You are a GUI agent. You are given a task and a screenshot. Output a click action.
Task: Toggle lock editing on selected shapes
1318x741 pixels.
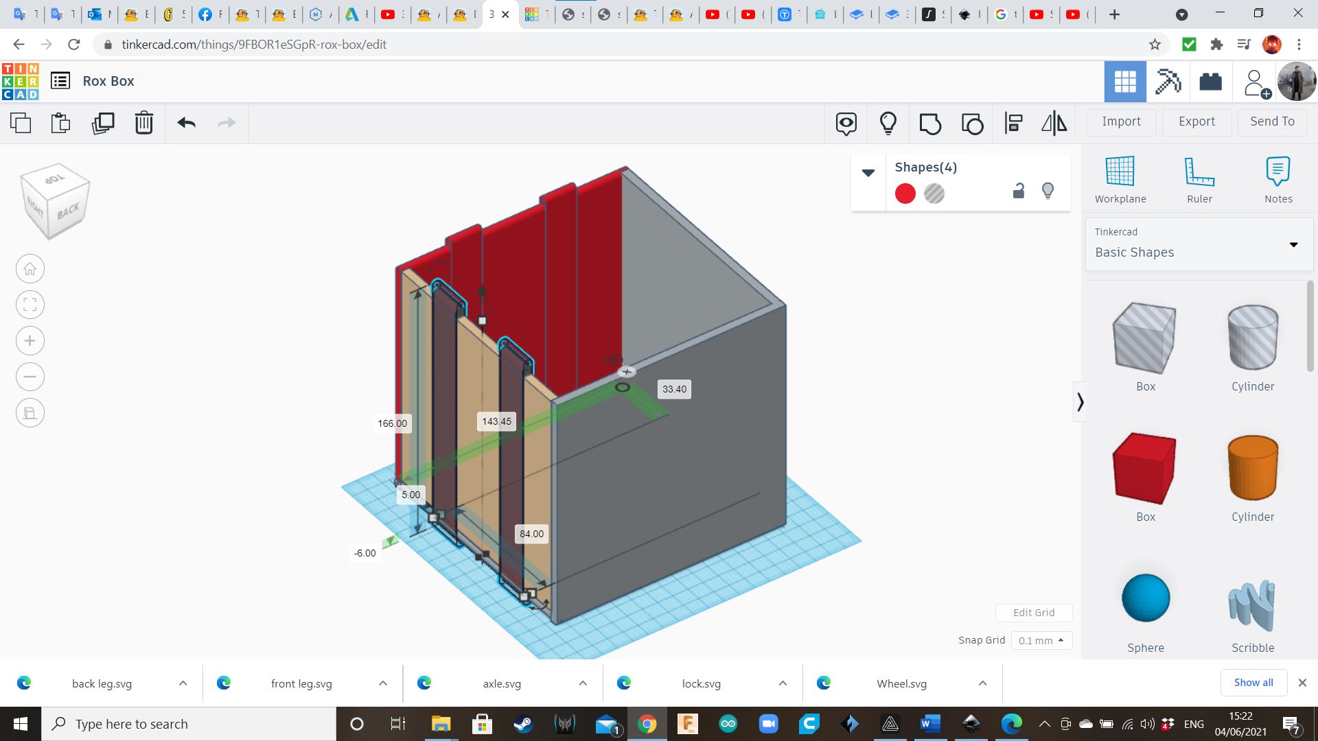click(x=1019, y=191)
